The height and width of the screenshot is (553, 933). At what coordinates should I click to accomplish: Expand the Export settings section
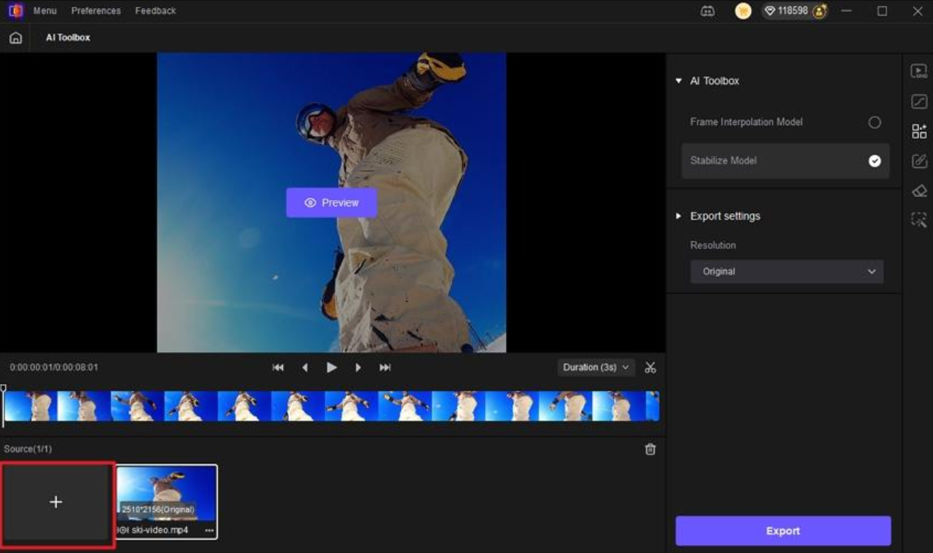679,216
